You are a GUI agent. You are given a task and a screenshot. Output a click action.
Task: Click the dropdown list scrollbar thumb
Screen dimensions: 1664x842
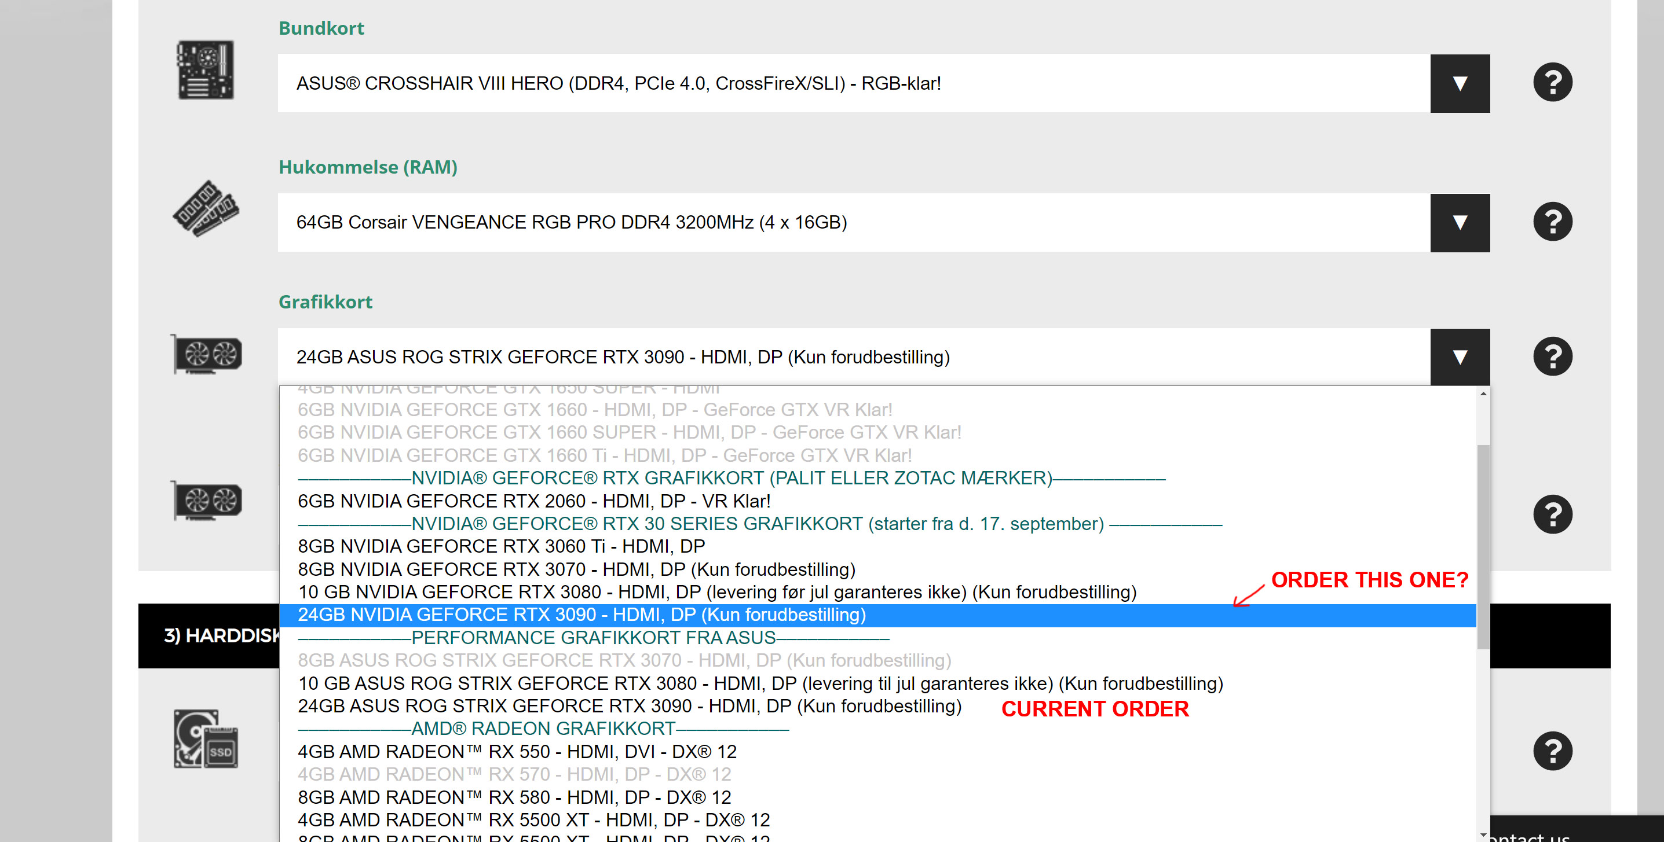[x=1483, y=546]
